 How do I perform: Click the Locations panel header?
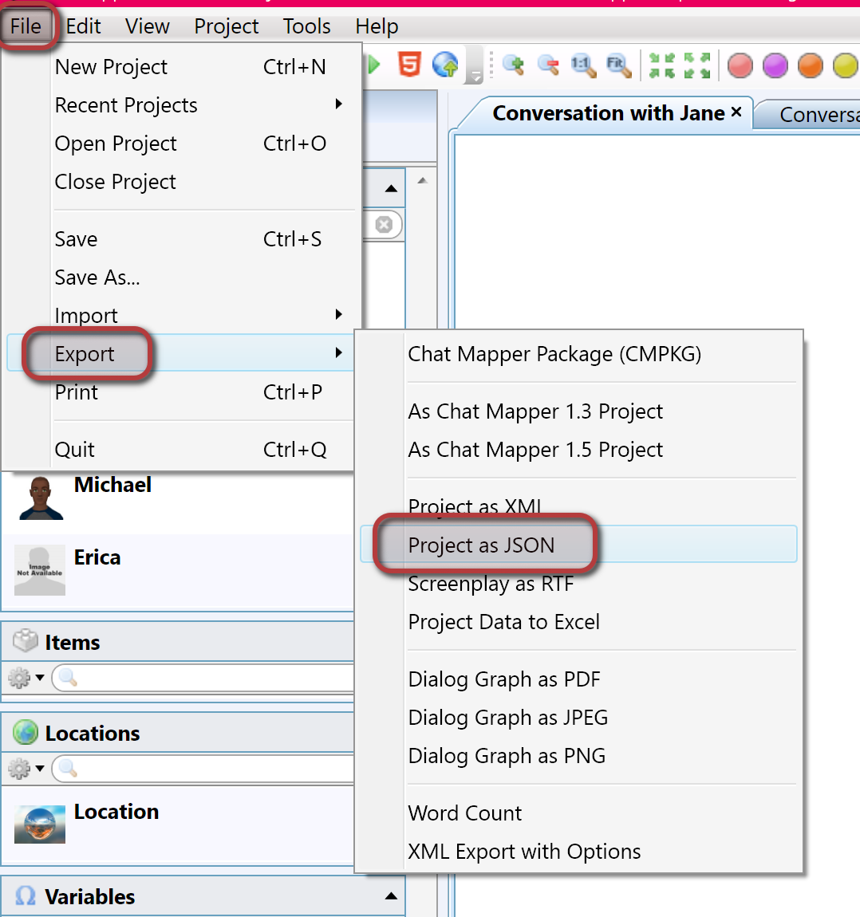177,733
